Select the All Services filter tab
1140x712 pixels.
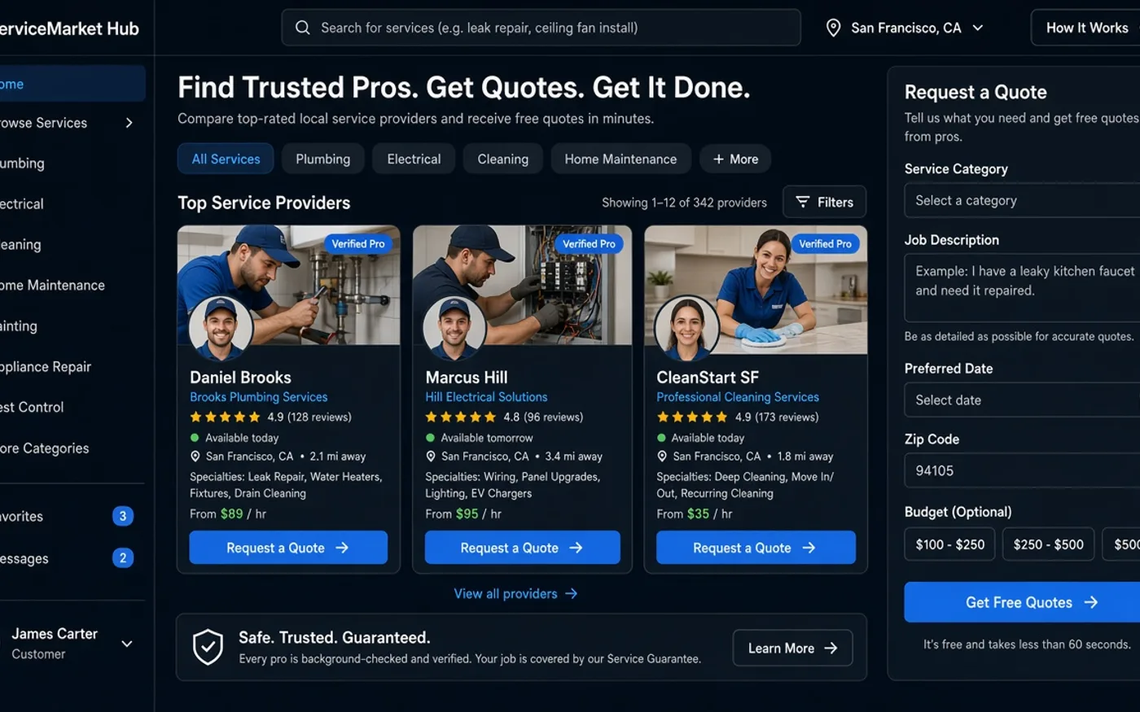[226, 159]
